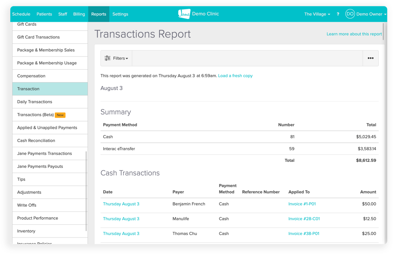Image resolution: width=393 pixels, height=254 pixels.
Task: Expand the Demo Owner account menu
Action: click(371, 14)
